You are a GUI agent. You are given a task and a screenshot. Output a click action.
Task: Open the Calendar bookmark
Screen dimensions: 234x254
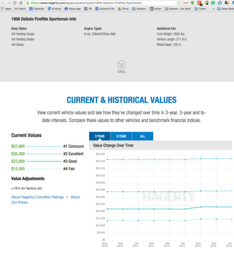click(x=36, y=9)
